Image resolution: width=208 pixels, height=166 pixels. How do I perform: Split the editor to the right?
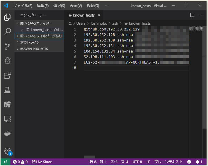192,15
